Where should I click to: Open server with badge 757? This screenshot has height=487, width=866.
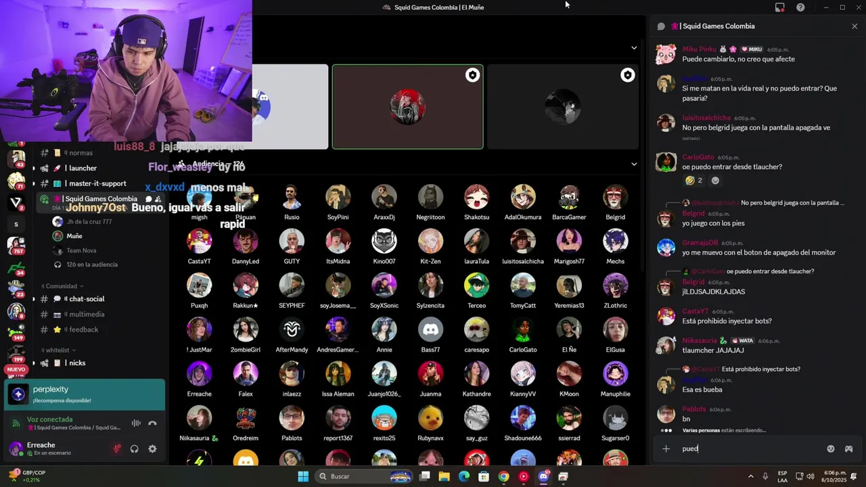point(16,246)
